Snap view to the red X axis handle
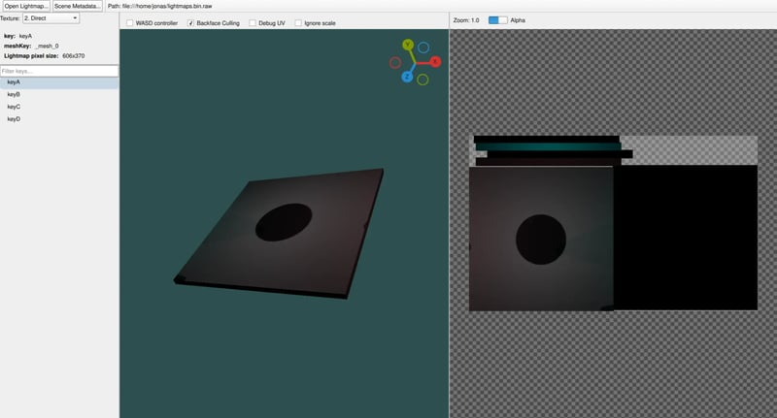This screenshot has height=418, width=777. [435, 62]
